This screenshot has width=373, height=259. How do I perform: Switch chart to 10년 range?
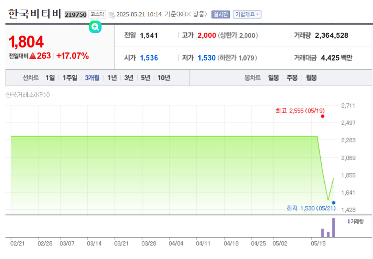coord(164,78)
